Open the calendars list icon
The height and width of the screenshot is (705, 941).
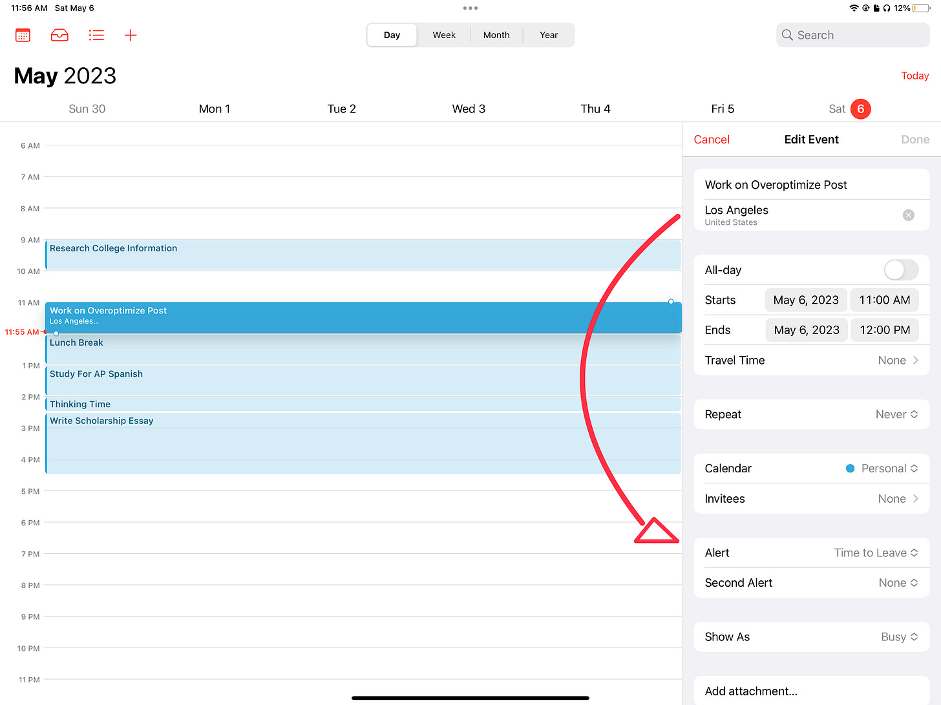click(x=23, y=35)
